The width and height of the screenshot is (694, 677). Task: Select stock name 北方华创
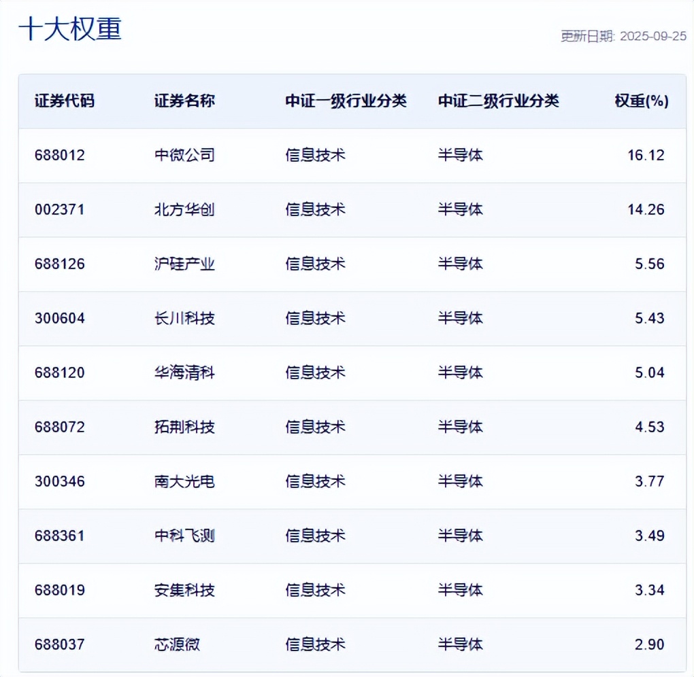[x=184, y=209]
